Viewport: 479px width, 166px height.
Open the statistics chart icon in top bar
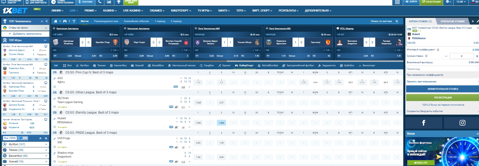pyautogui.click(x=109, y=2)
